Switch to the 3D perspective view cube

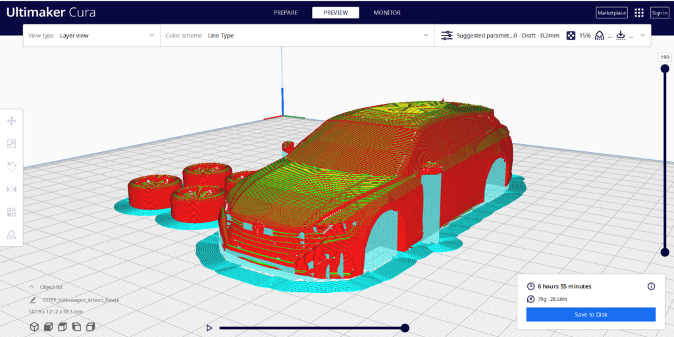pyautogui.click(x=34, y=326)
